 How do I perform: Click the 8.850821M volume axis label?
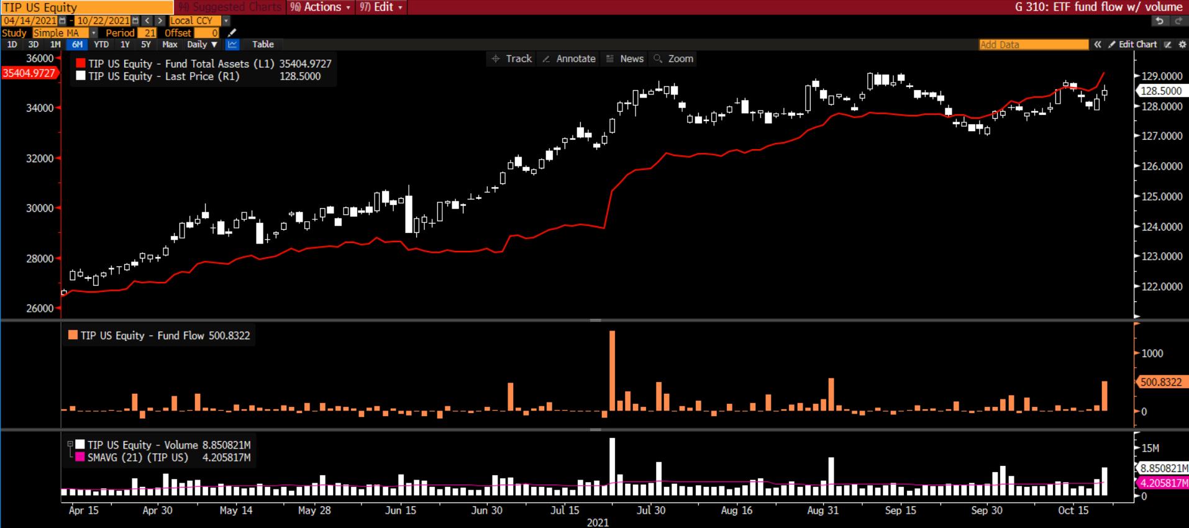pos(1163,468)
